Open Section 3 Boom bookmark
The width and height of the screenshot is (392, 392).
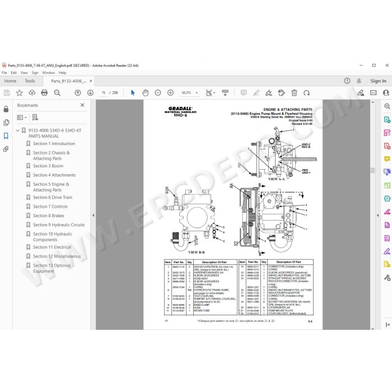point(48,166)
